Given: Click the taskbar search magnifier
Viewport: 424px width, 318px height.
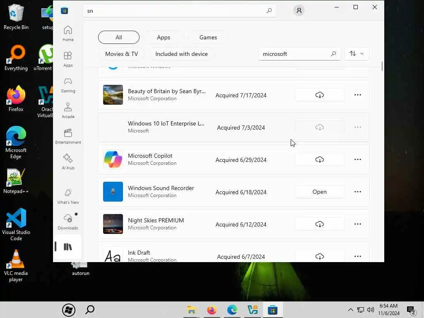Looking at the screenshot, I should (x=90, y=310).
